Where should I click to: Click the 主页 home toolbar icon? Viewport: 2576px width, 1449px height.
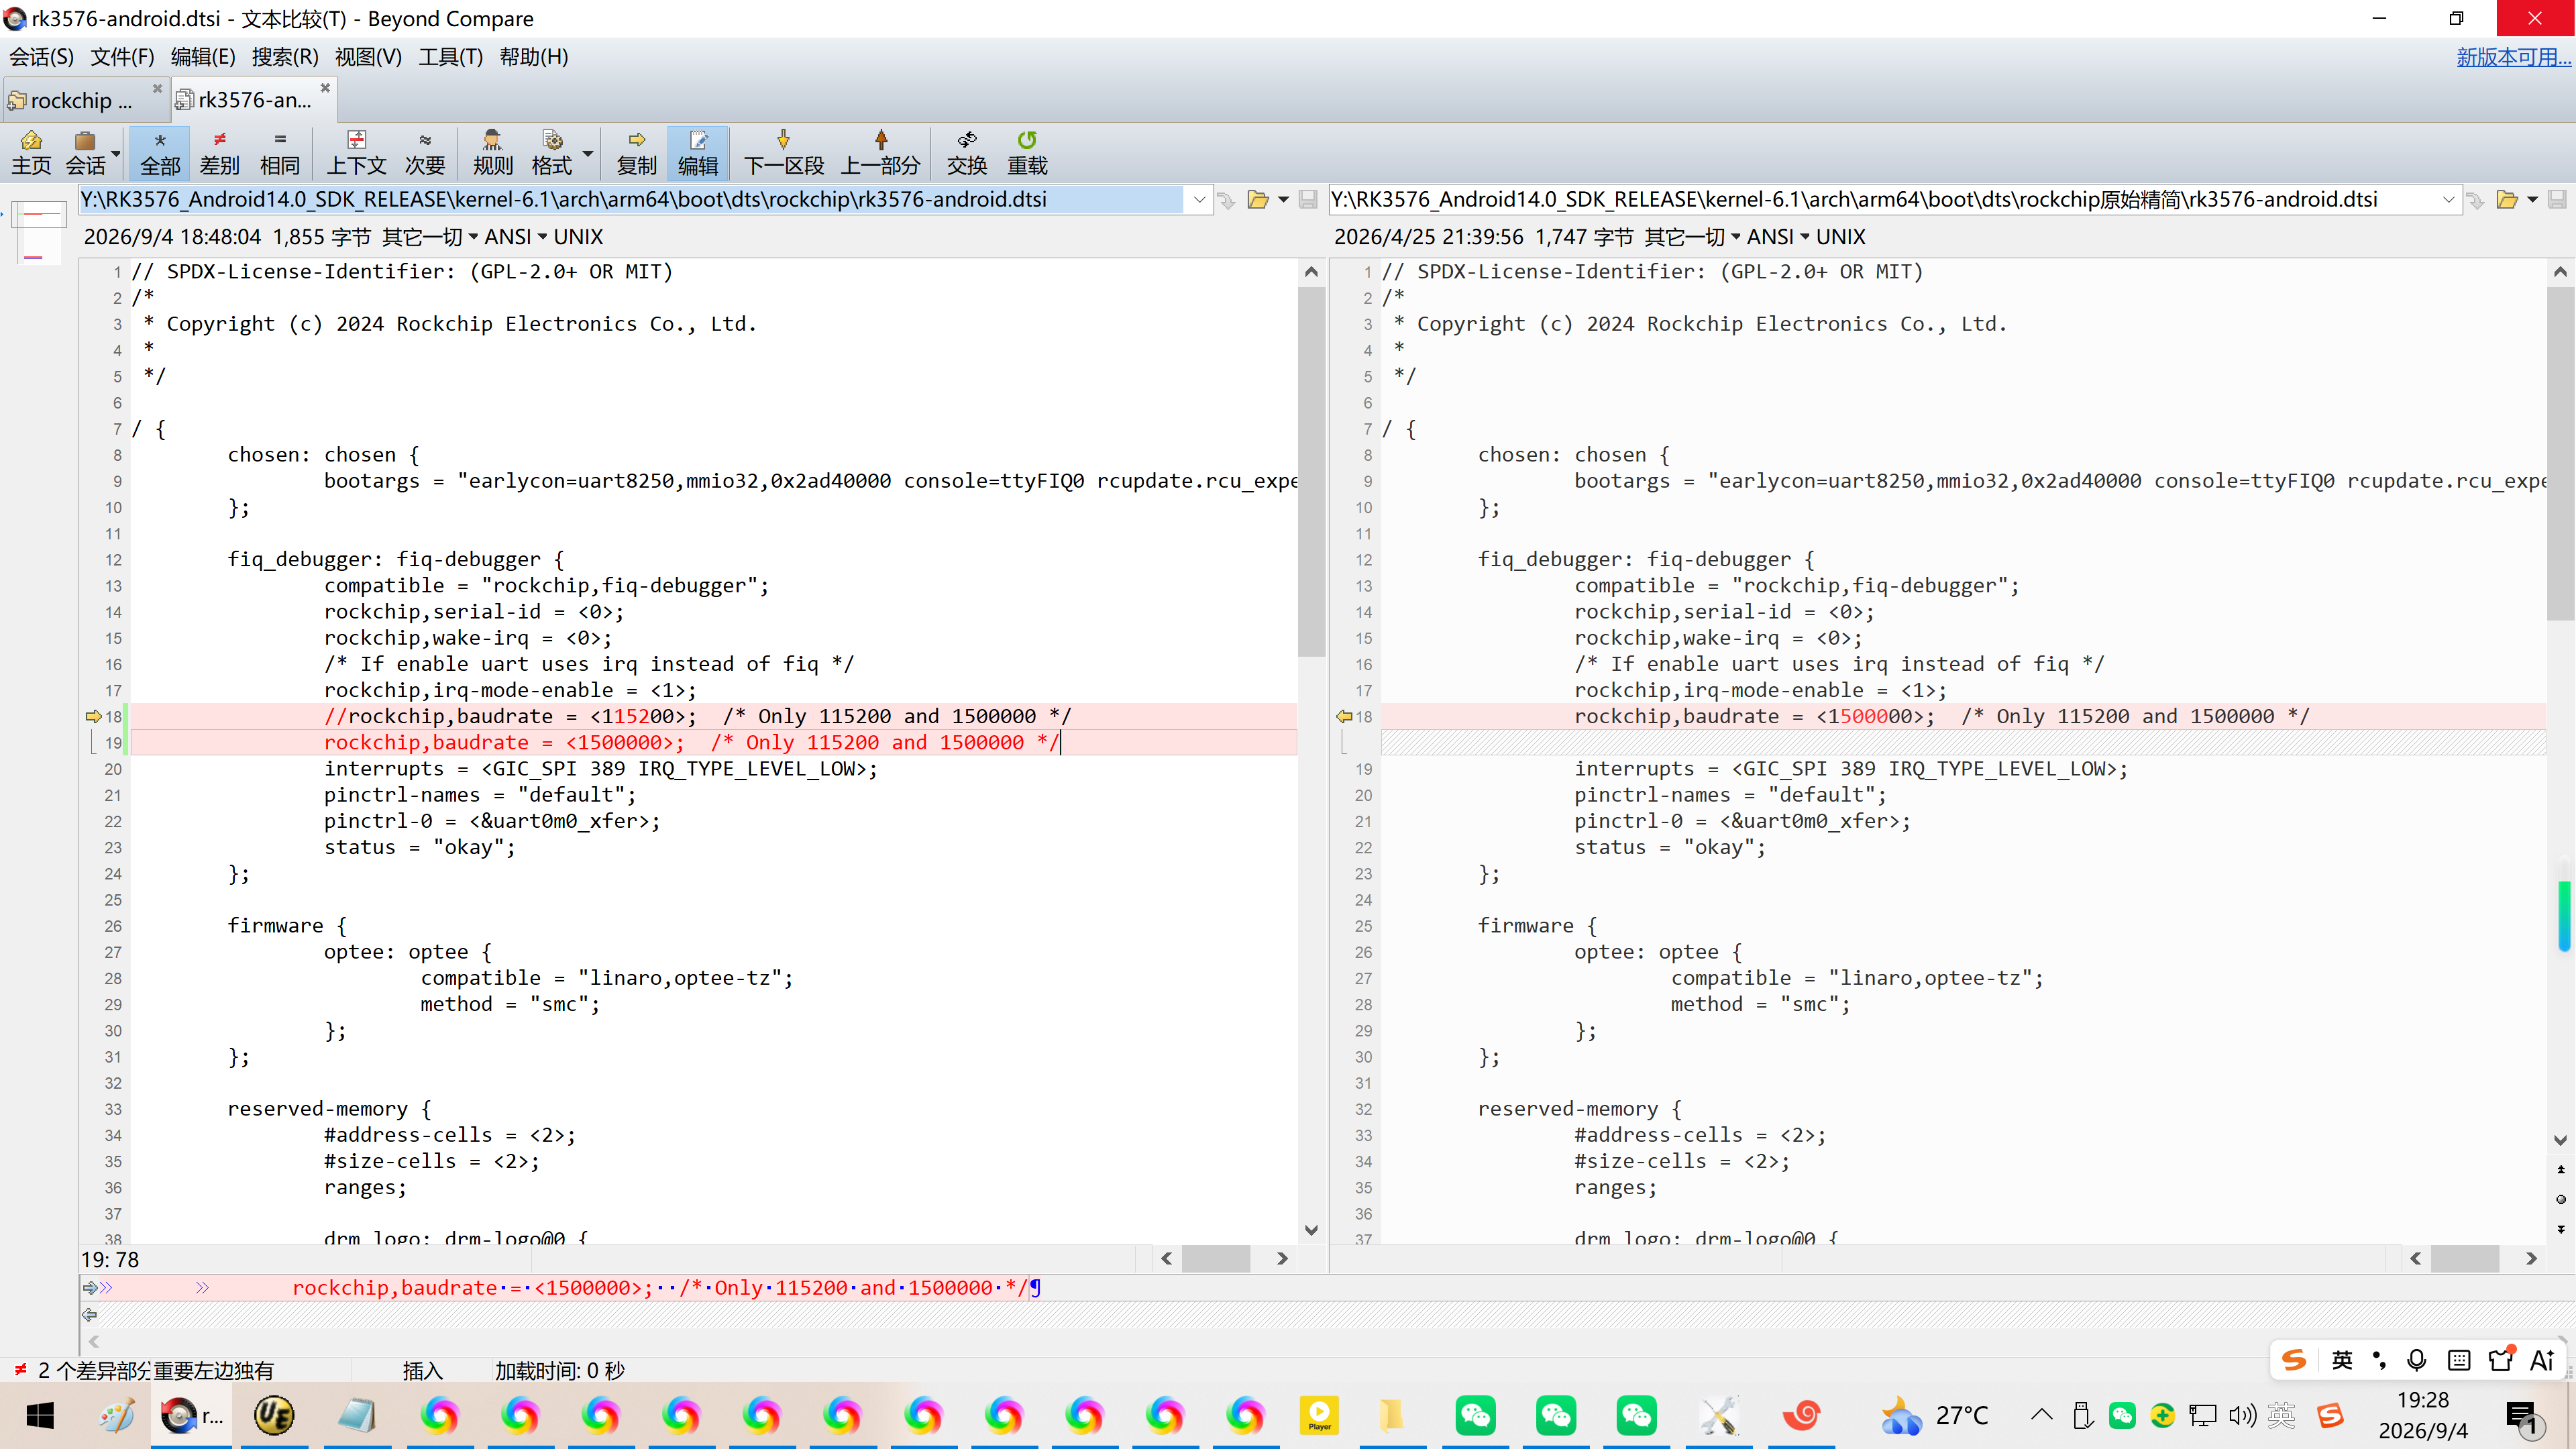[x=31, y=153]
